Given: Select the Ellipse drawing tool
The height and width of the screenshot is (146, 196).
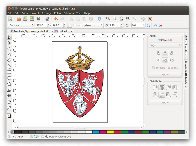Looking at the screenshot, I should (x=9, y=78).
